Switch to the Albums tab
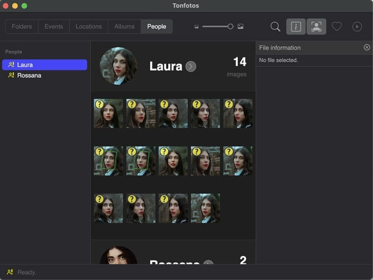Screen dimensions: 373x280 click(x=124, y=26)
